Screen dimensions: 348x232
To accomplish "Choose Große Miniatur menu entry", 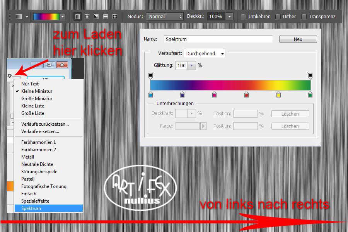I will [x=49, y=98].
